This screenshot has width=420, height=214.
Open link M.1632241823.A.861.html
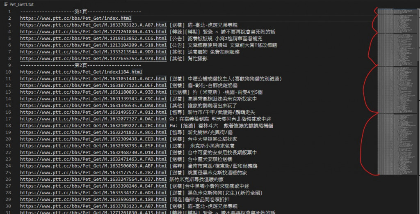(x=93, y=132)
